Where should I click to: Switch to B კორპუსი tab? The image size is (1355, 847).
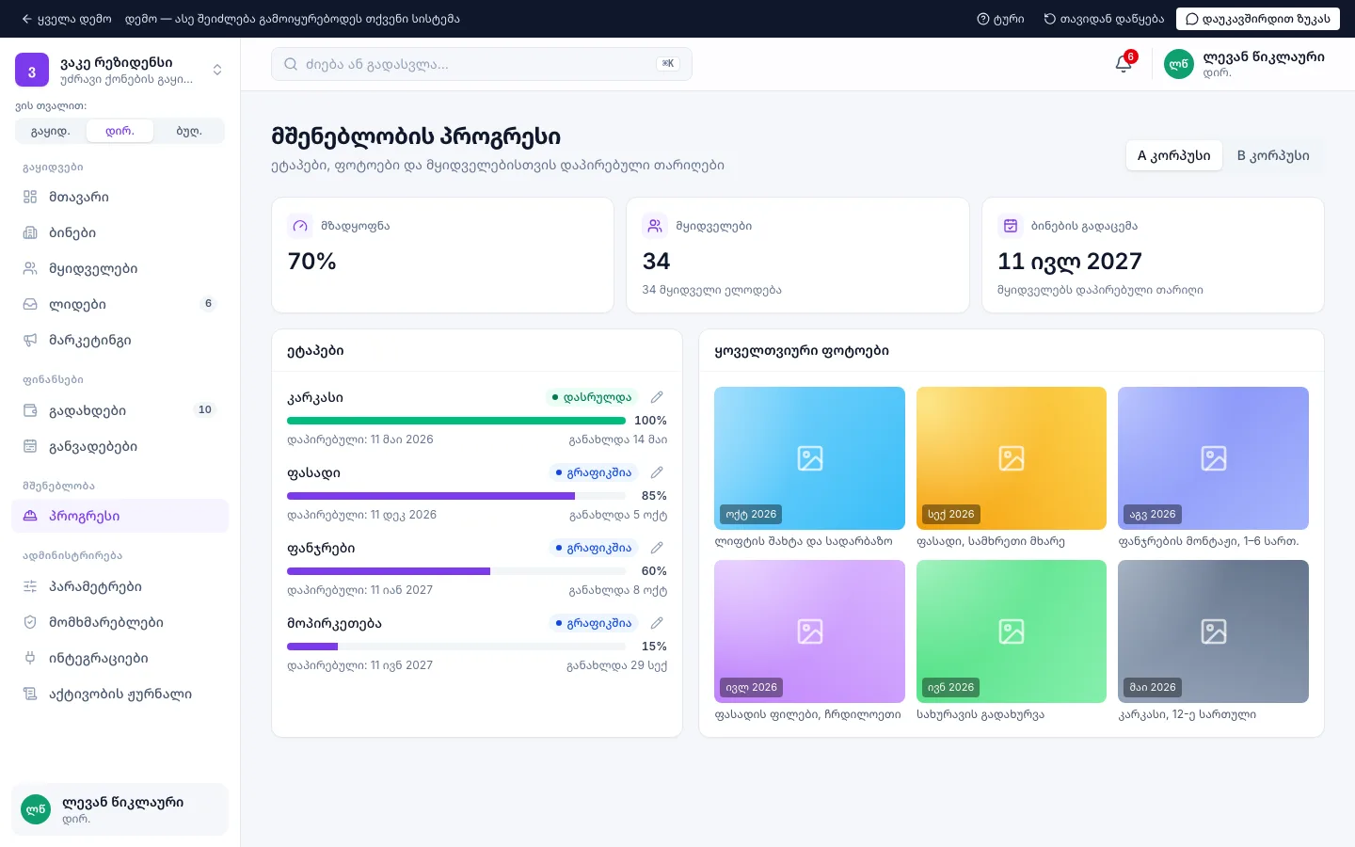[1273, 155]
